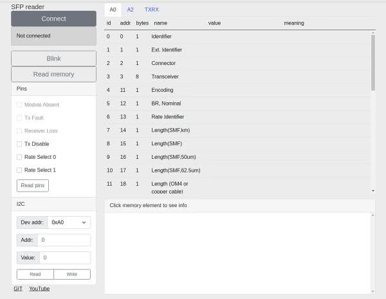Enable Rate Select 0 checkbox
Viewport: 386px width, 299px height.
[x=19, y=157]
